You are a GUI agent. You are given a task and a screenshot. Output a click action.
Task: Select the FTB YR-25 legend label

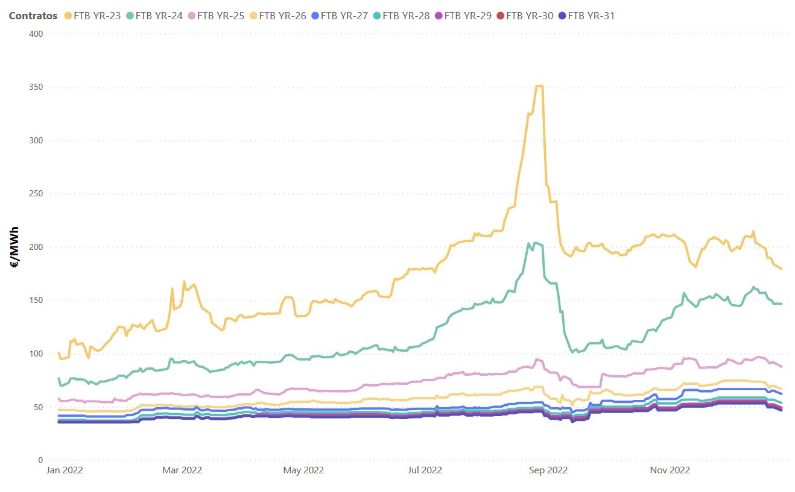(221, 16)
